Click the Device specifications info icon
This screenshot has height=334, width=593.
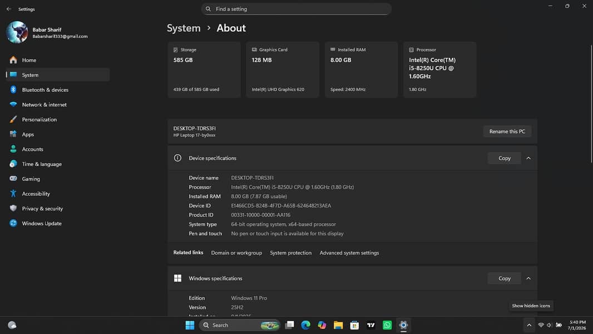coord(177,158)
